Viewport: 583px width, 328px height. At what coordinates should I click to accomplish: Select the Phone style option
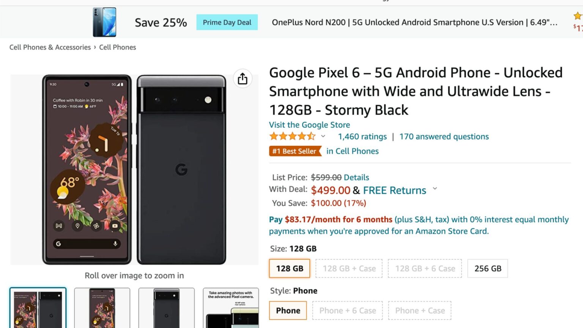coord(287,310)
